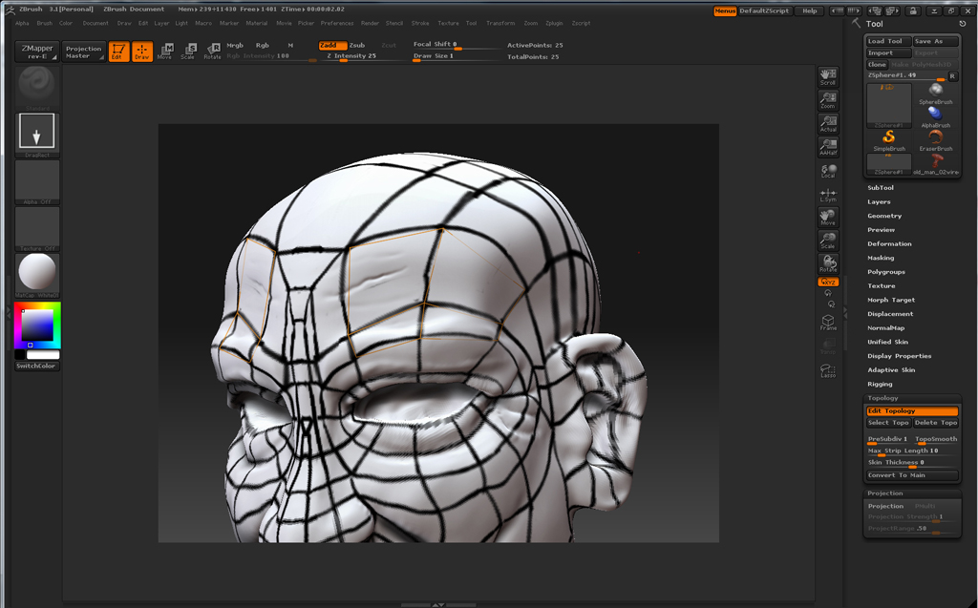Image resolution: width=978 pixels, height=608 pixels.
Task: Toggle Edit Topology in Topology panel
Action: (x=912, y=411)
